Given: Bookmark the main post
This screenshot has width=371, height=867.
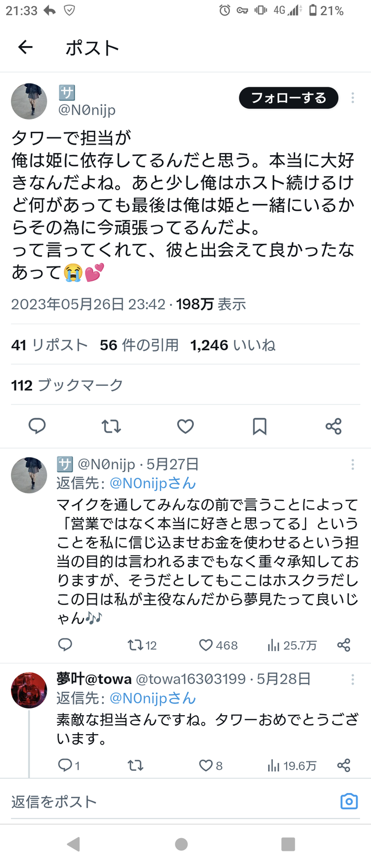Looking at the screenshot, I should (259, 427).
